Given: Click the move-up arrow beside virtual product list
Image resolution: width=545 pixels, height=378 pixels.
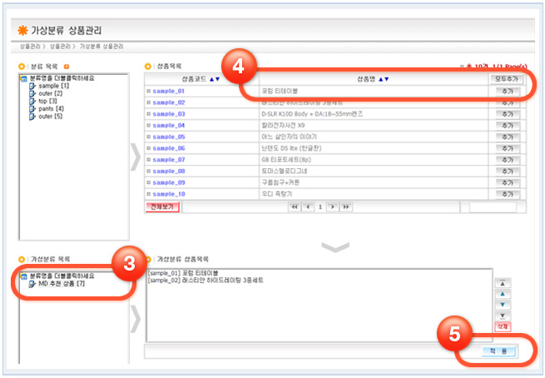Looking at the screenshot, I should [504, 294].
